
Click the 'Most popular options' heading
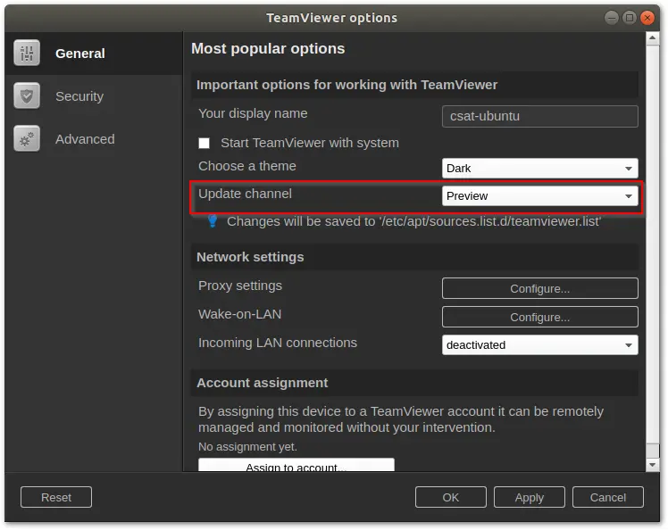268,48
